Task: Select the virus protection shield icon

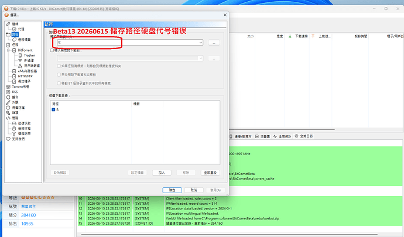Action: pos(8,108)
